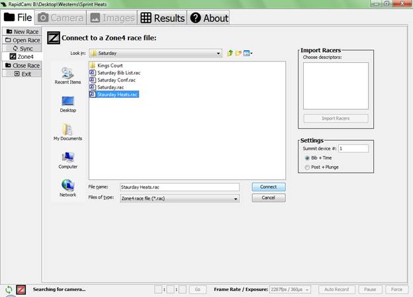Click the Up One Level folder icon

click(x=230, y=53)
